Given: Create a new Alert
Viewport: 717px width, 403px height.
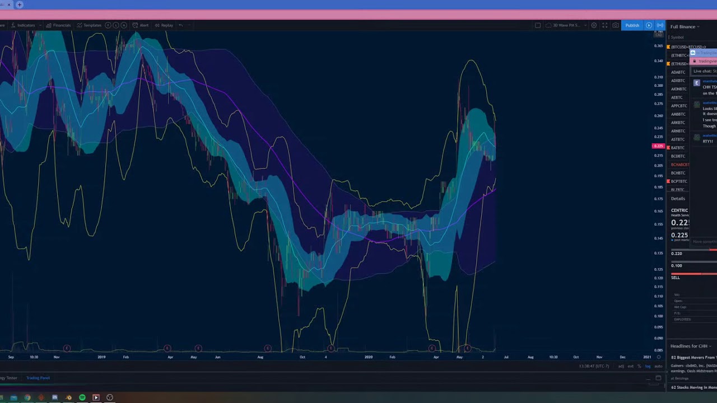Looking at the screenshot, I should pos(141,25).
